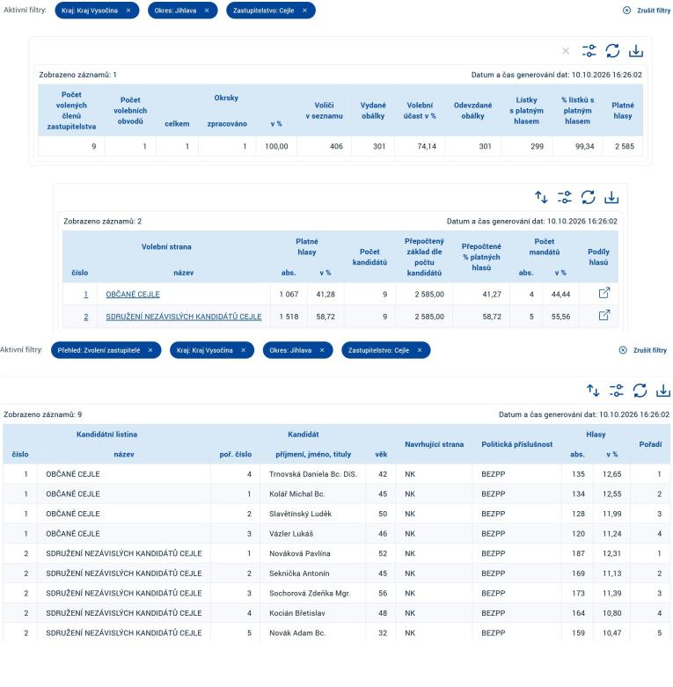The image size is (673, 687).
Task: Open vote shares for SDRUŽENÍ NEZÁVISLÝCH KANDIDÁTŮ
Action: (604, 315)
